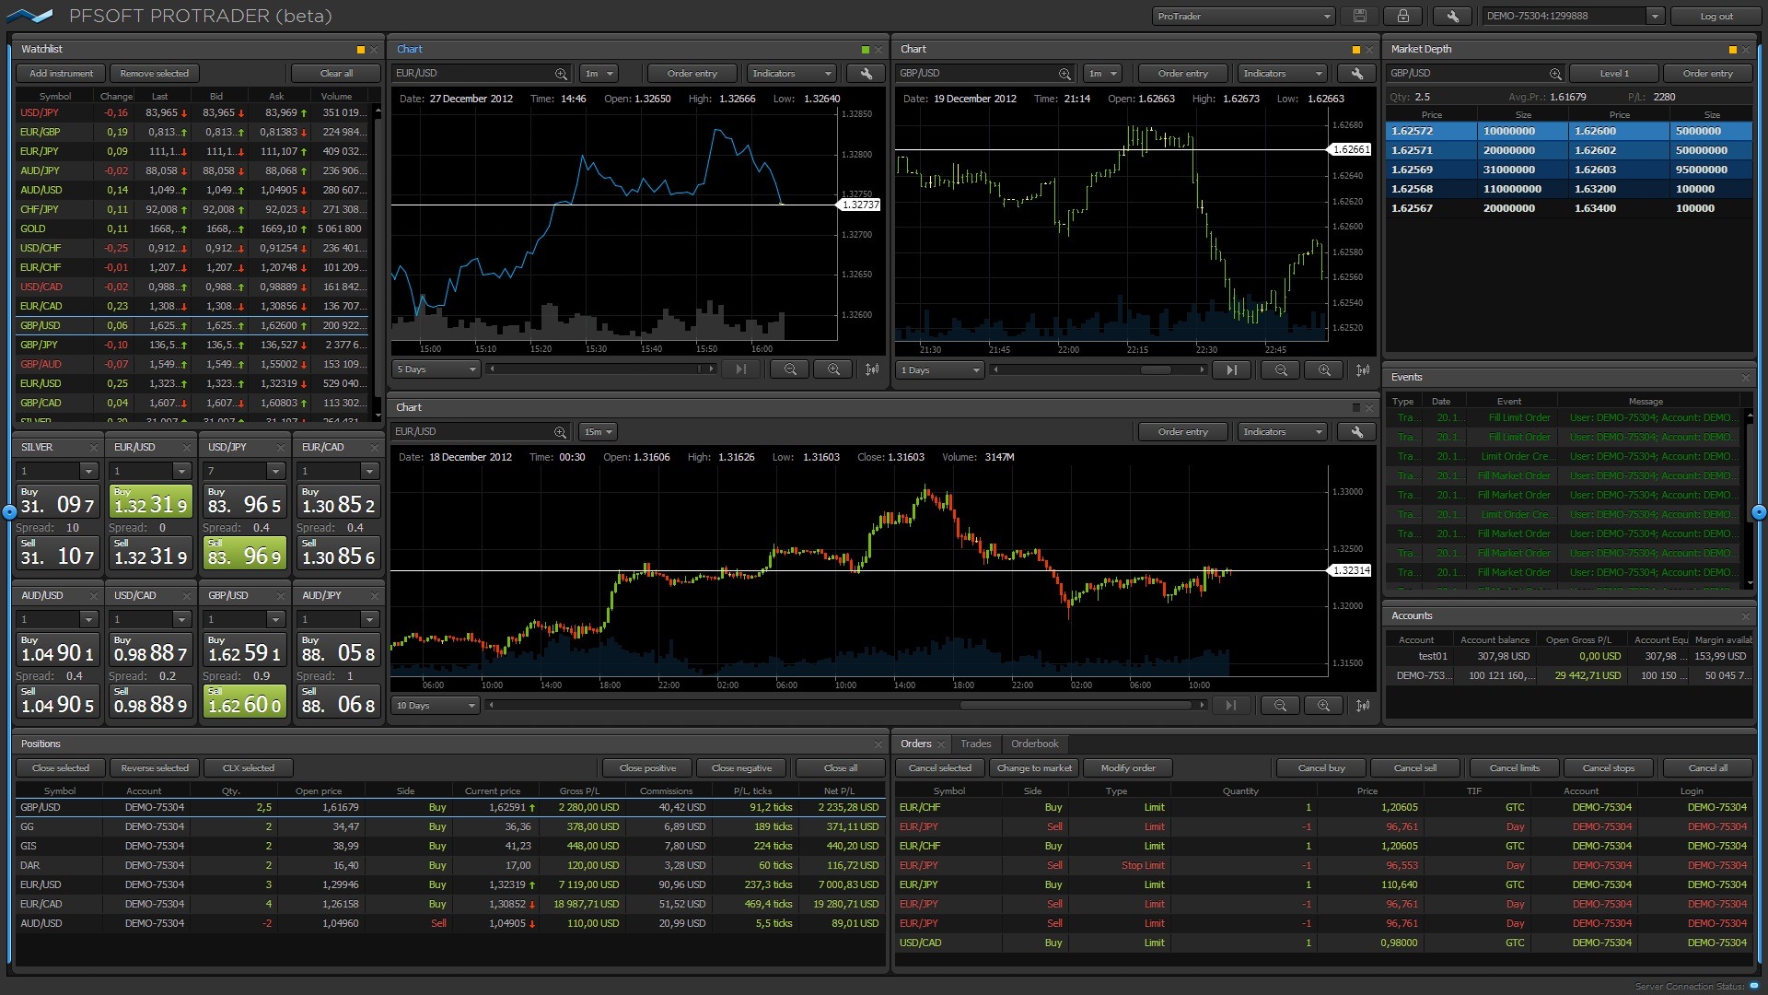
Task: Click the Cancel buy button in Orders panel
Action: point(1321,767)
